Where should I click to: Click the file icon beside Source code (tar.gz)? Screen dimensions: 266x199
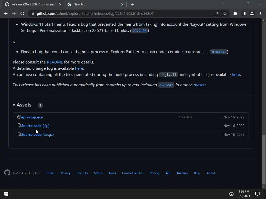(19, 134)
